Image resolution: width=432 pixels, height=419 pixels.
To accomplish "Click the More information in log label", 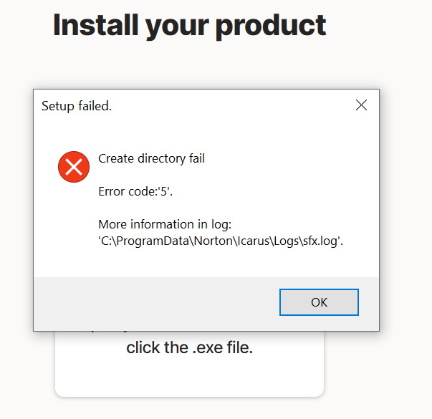I will tap(165, 224).
